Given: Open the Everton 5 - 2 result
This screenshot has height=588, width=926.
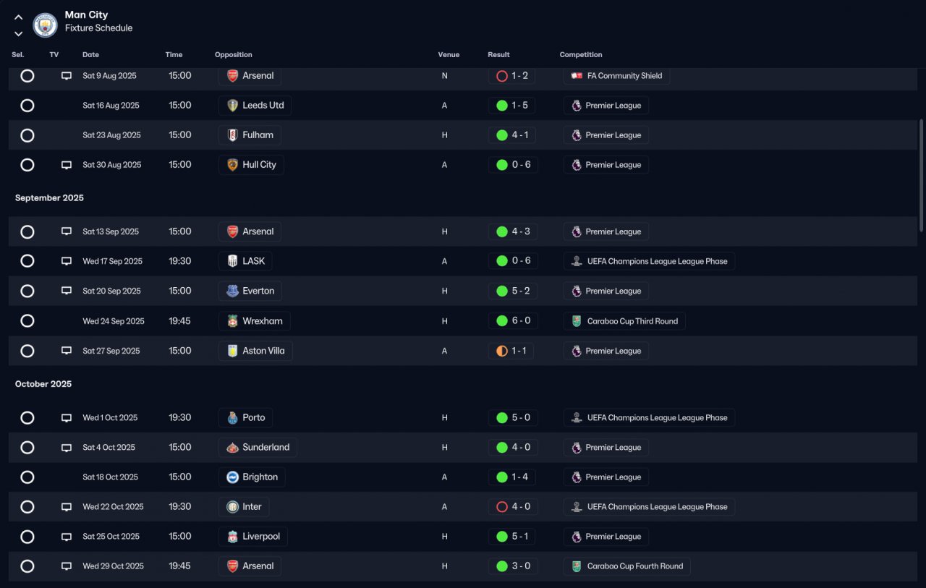Looking at the screenshot, I should click(x=513, y=291).
